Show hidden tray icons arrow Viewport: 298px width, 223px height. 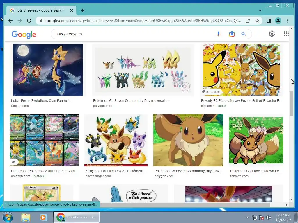click(247, 218)
